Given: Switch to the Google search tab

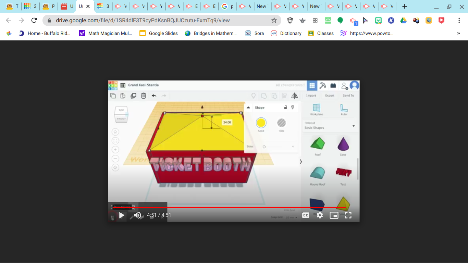Looking at the screenshot, I should tap(228, 7).
